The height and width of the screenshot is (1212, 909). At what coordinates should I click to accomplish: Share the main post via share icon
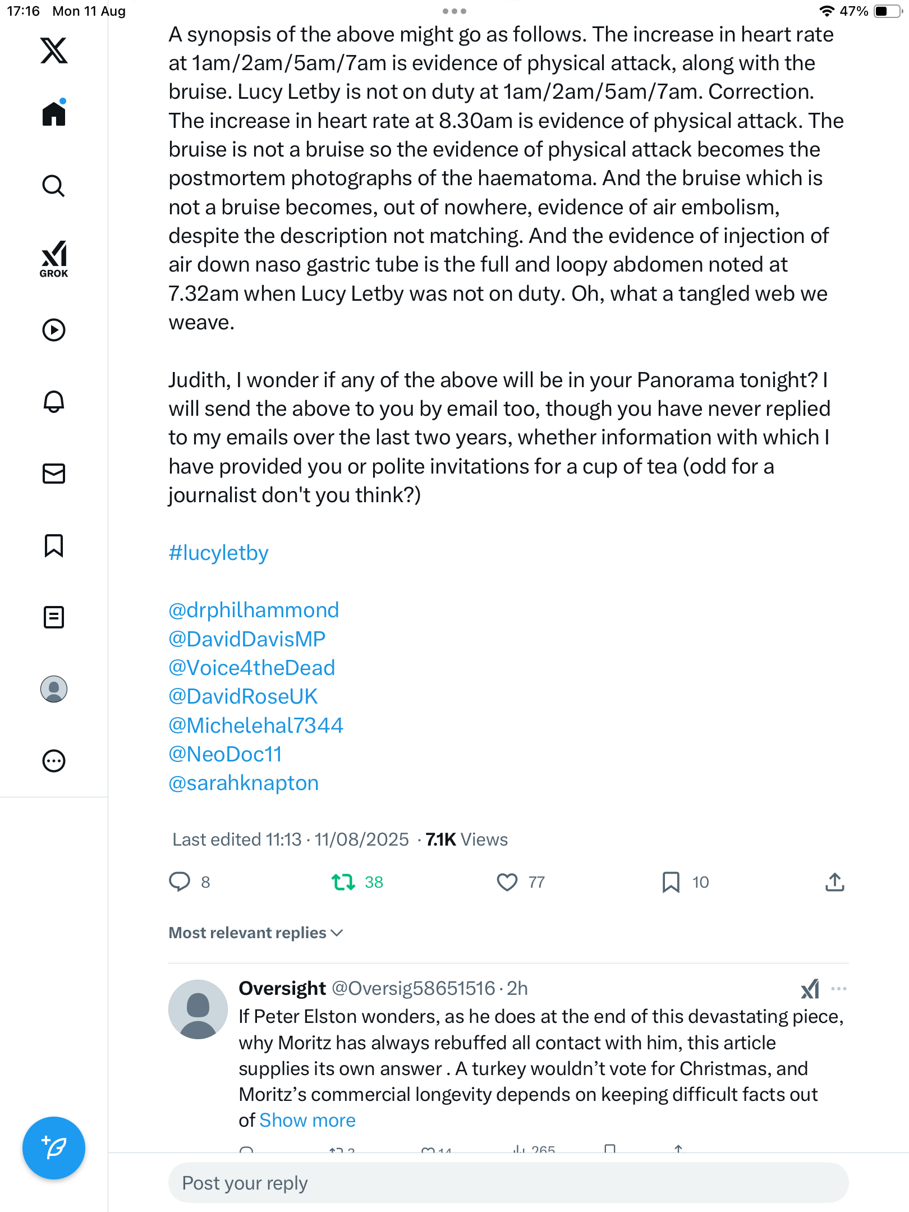(x=834, y=882)
